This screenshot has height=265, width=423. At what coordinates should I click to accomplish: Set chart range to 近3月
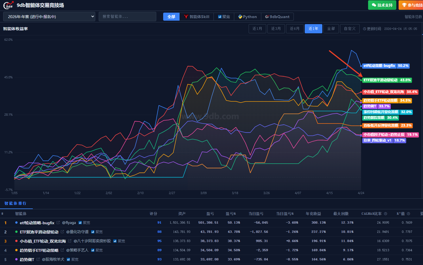(x=276, y=29)
